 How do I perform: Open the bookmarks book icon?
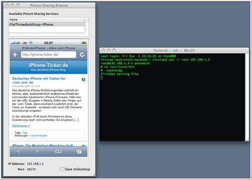point(58,151)
